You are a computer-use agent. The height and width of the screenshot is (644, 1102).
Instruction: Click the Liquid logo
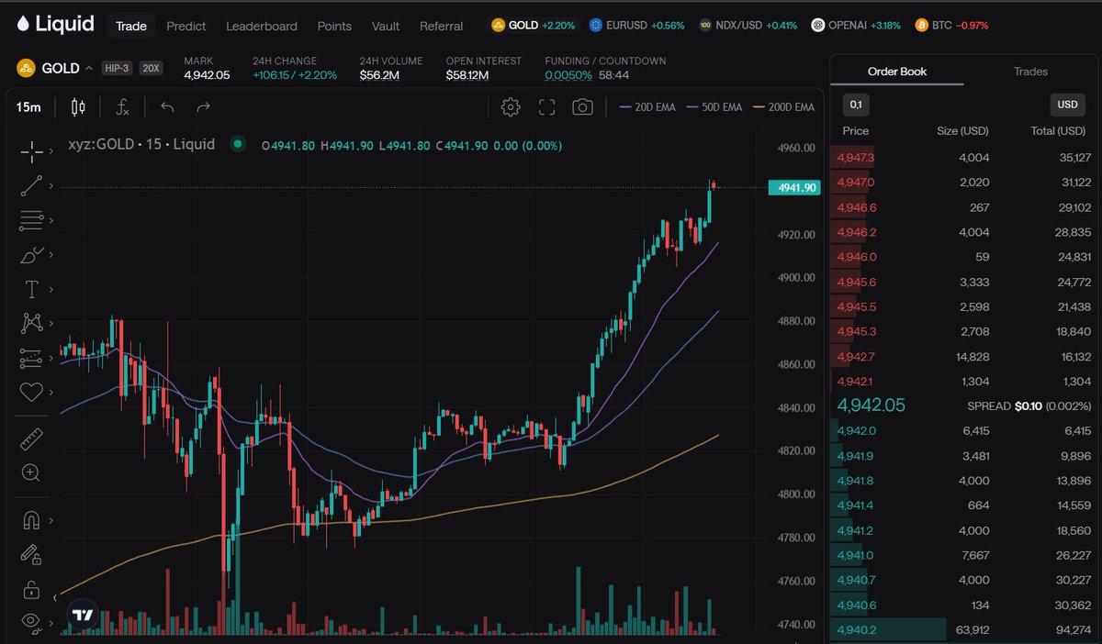[x=56, y=25]
